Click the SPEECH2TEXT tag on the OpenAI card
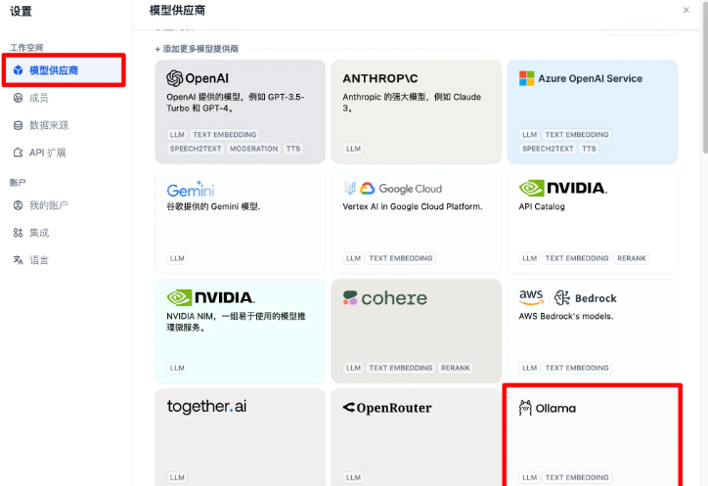The height and width of the screenshot is (486, 708). (x=196, y=149)
